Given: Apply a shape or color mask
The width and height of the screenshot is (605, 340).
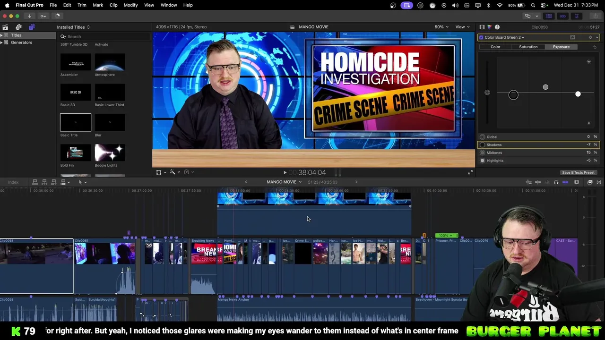Looking at the screenshot, I should tap(572, 37).
